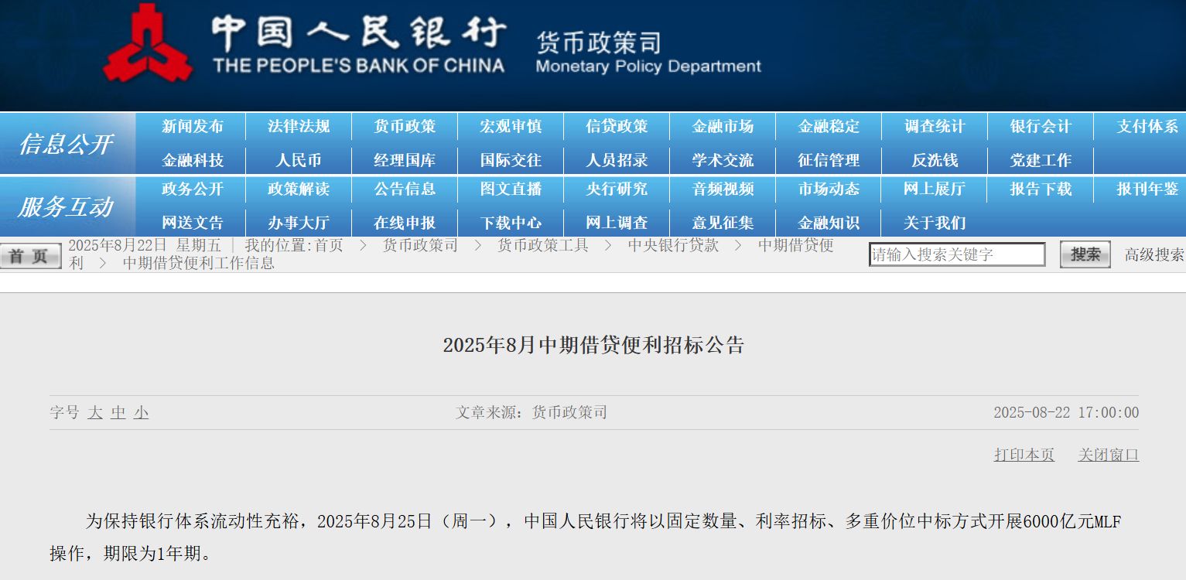This screenshot has height=580, width=1186.
Task: Select small font size 小
Action: click(141, 413)
